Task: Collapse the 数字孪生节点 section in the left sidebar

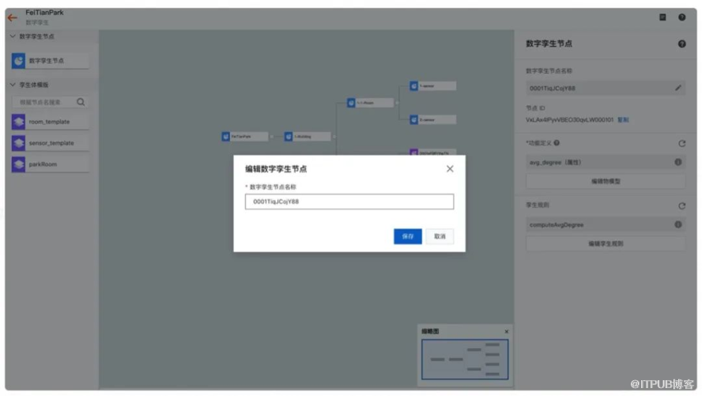Action: [13, 36]
